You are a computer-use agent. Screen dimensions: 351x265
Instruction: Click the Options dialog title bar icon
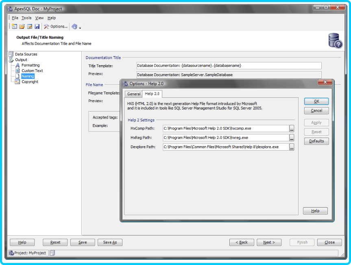pyautogui.click(x=125, y=84)
